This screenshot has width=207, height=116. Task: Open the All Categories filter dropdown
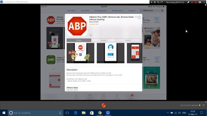pos(101,11)
